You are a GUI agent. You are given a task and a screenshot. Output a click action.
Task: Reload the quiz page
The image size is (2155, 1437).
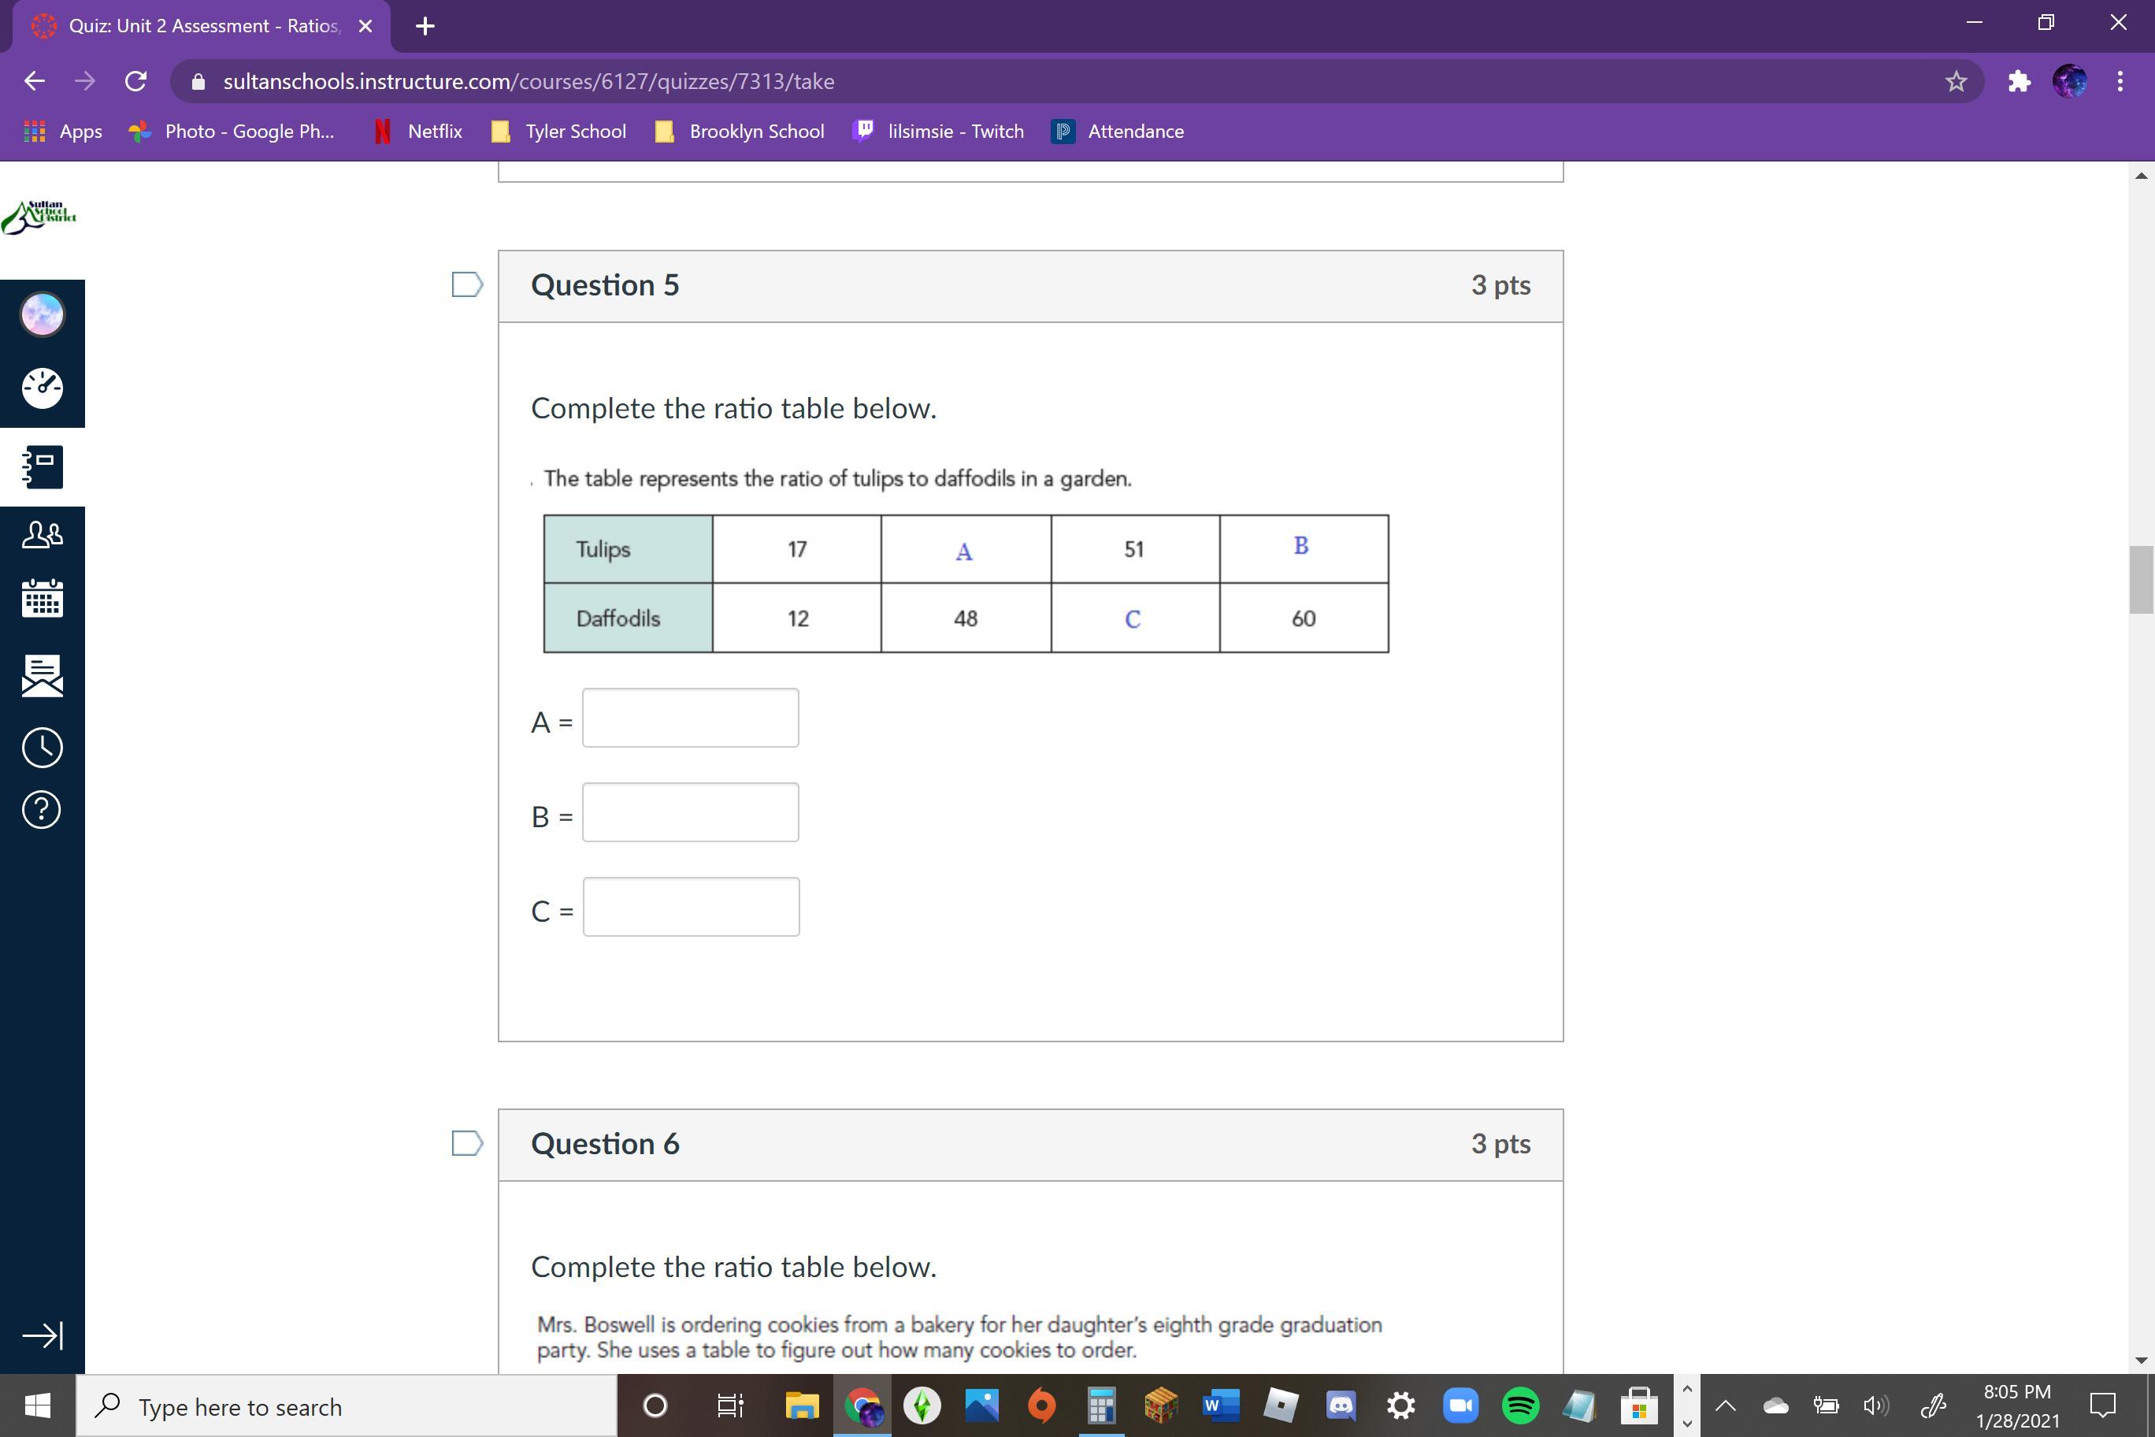coord(135,82)
